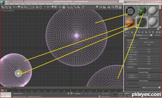Click the Save File icon in quick access bar

click(11, 1)
